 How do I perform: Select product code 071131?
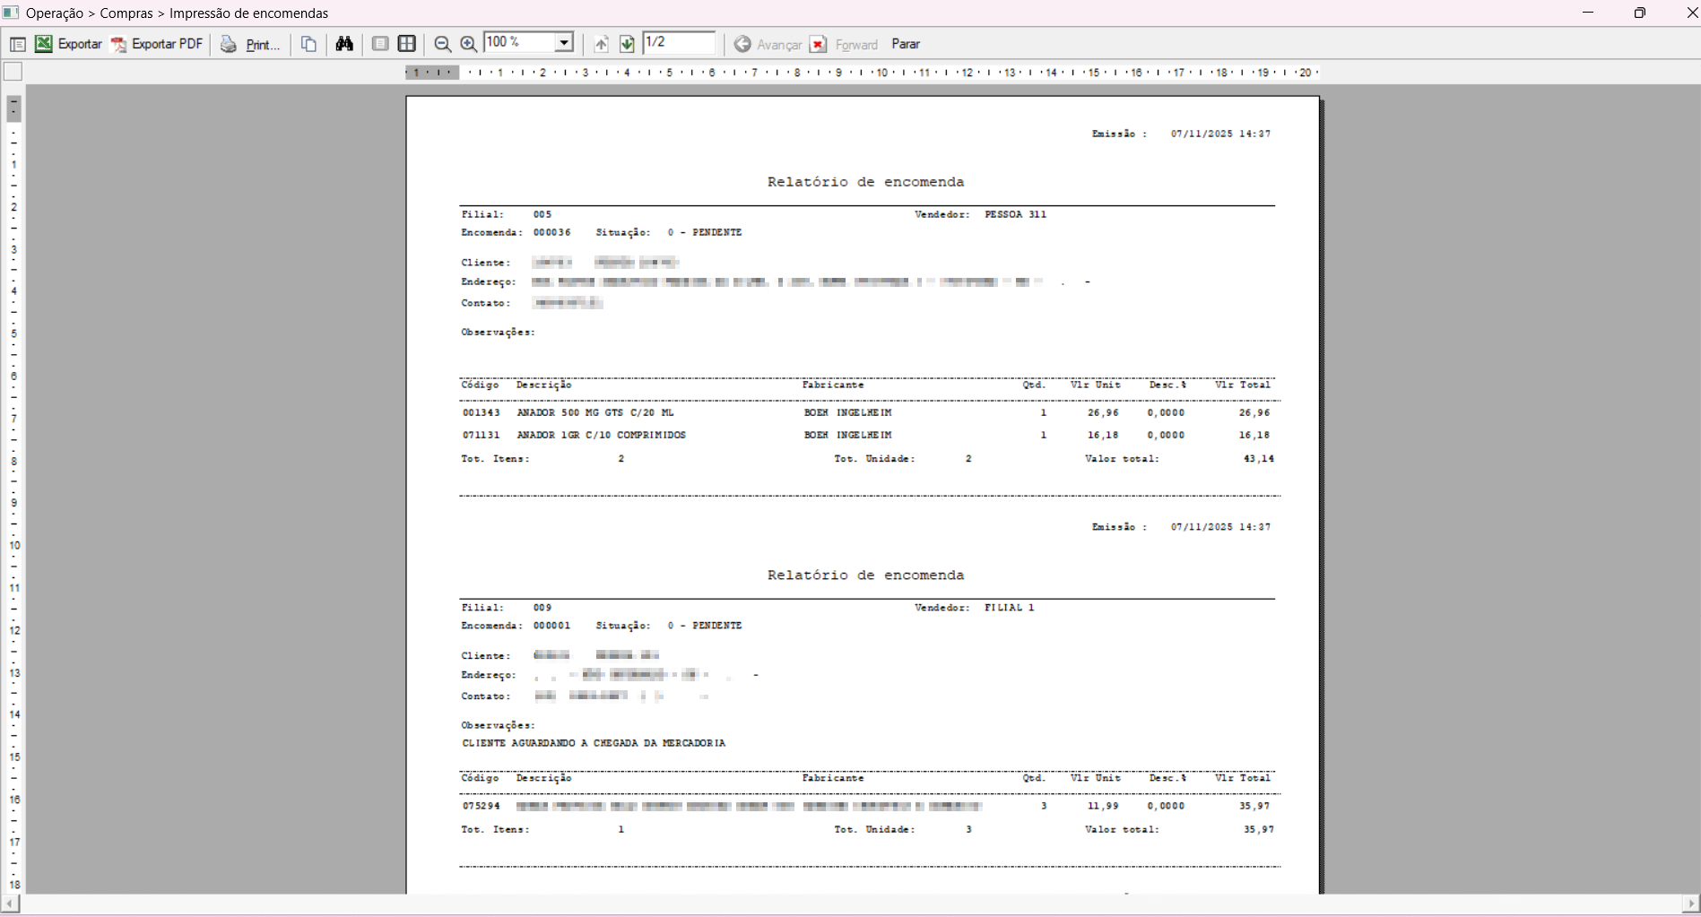tap(482, 436)
